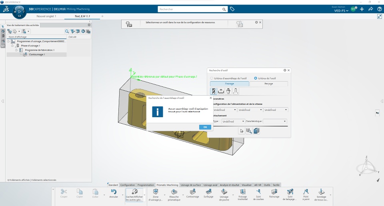Open the help question mark icon
This screenshot has width=384, height=206.
(379, 9)
